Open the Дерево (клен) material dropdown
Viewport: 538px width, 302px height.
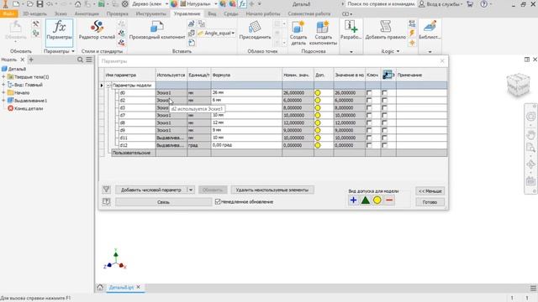(x=166, y=4)
